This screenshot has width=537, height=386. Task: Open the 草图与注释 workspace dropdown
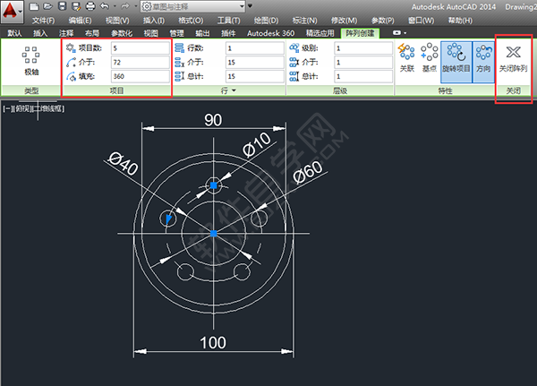coord(182,6)
